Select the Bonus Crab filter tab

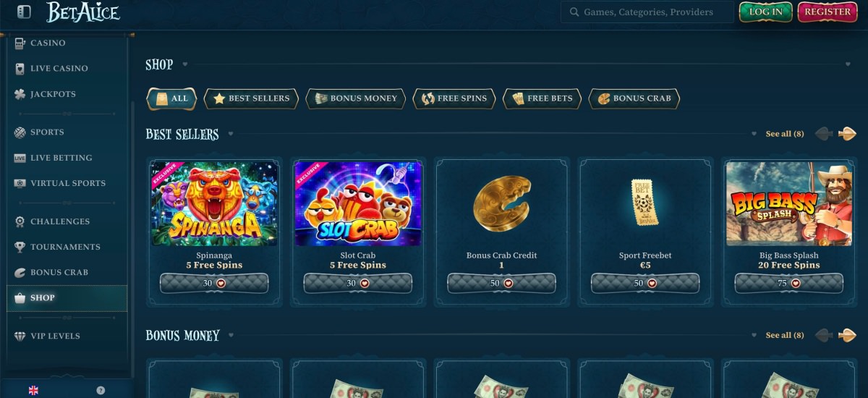634,98
